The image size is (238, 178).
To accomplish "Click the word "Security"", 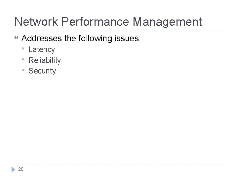I will (x=42, y=71).
